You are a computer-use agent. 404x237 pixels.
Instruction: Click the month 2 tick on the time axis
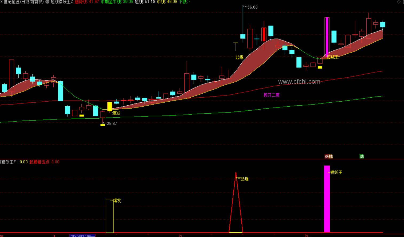pos(181,236)
